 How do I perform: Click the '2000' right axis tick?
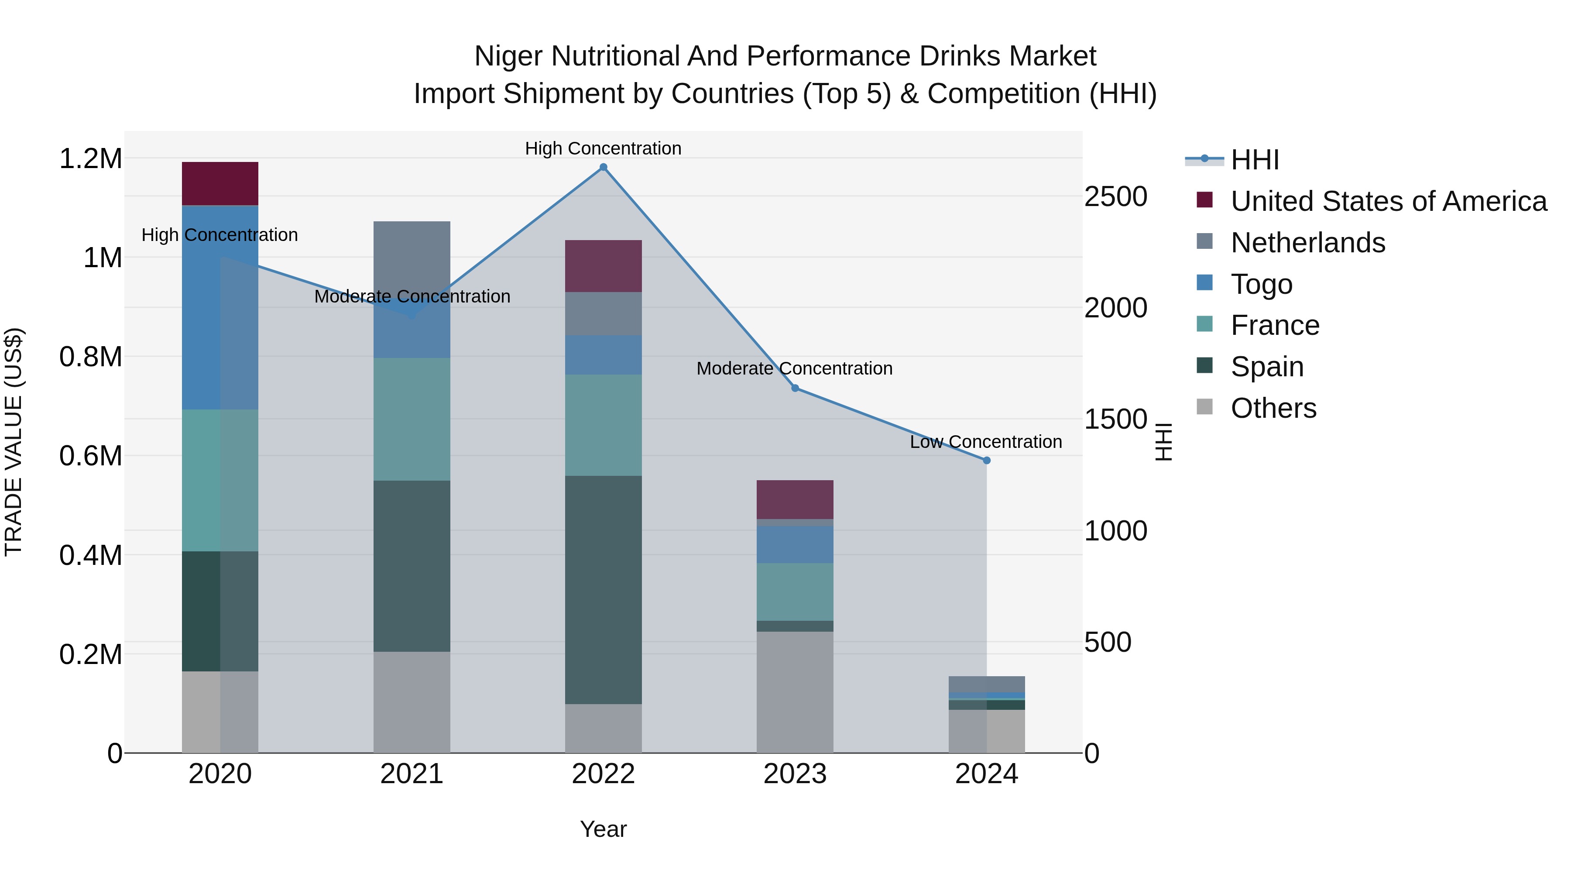pos(1116,307)
